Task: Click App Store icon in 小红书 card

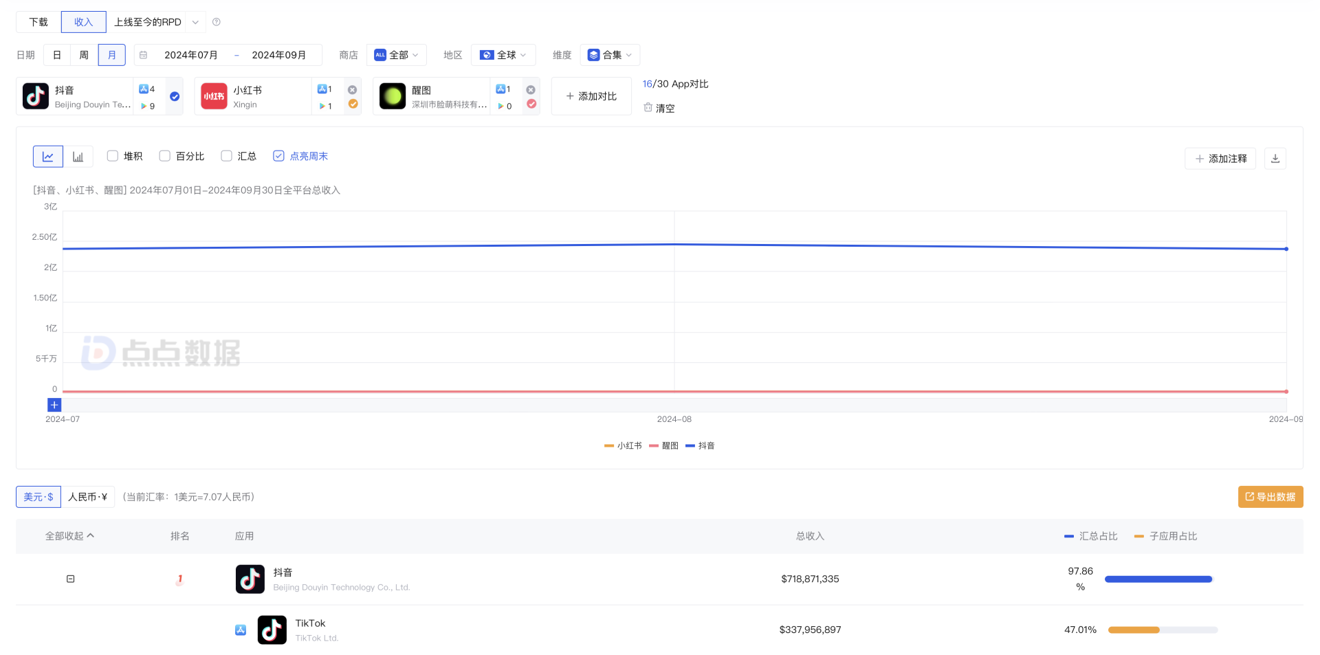Action: [x=322, y=89]
